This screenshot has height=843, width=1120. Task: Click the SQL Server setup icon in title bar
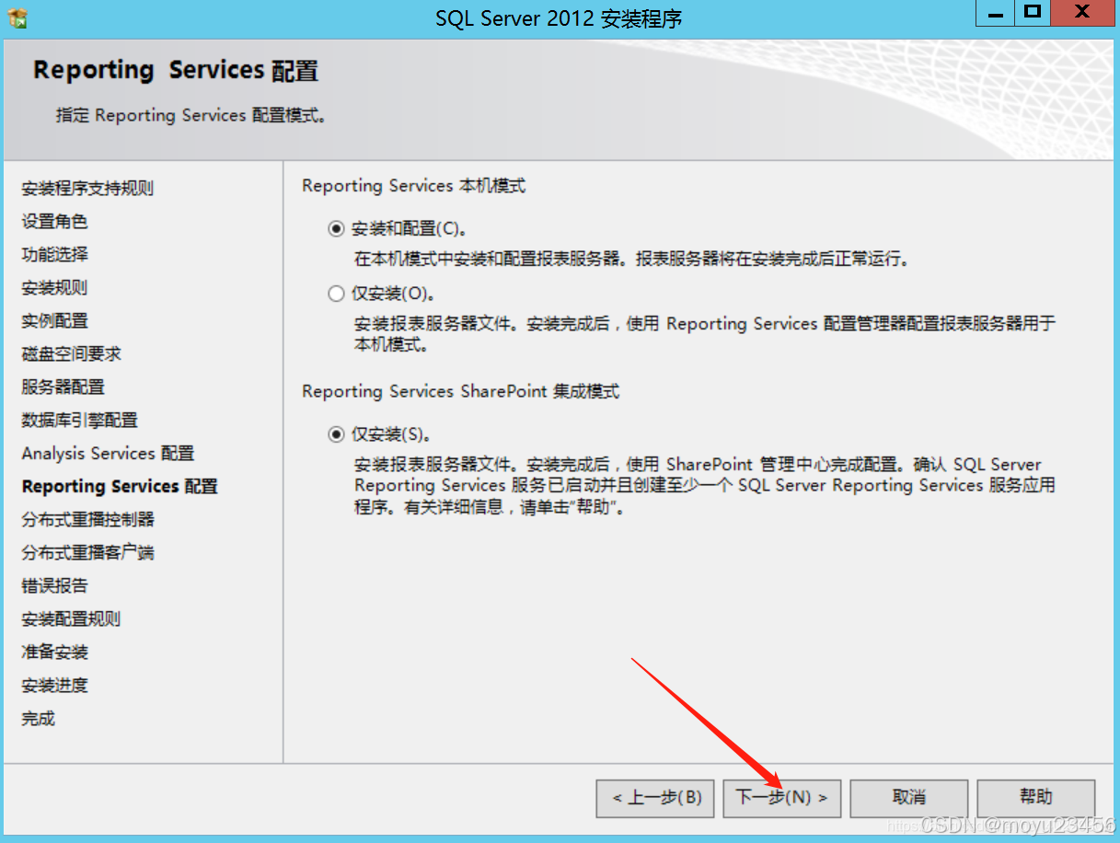click(18, 17)
